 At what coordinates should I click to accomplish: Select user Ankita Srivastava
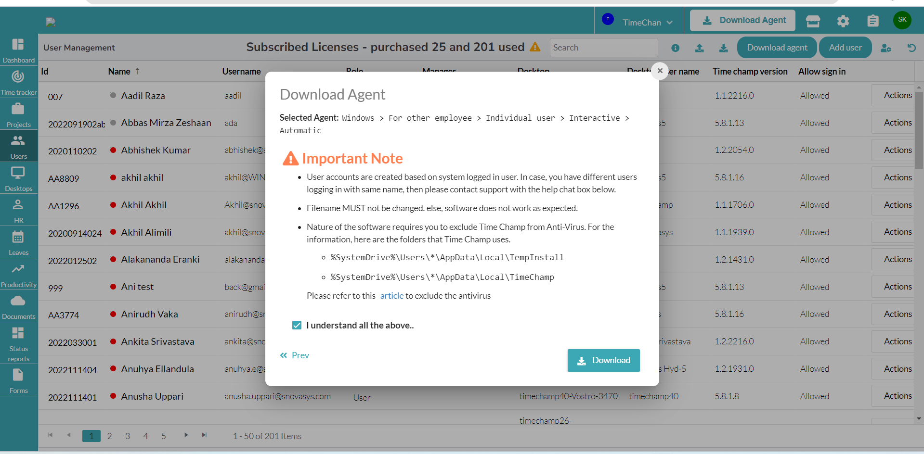157,341
